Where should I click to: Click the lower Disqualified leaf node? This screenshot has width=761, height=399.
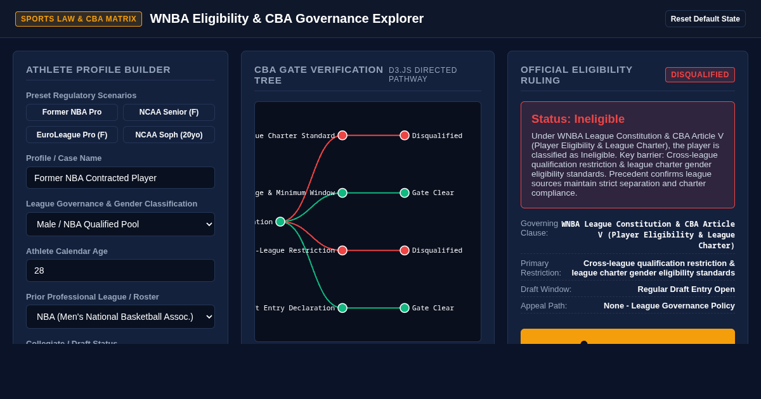[405, 250]
